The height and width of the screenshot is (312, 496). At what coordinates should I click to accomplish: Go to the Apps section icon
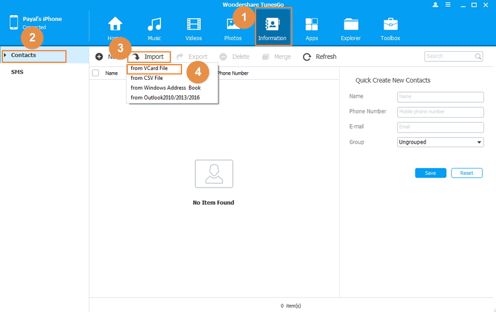312,25
